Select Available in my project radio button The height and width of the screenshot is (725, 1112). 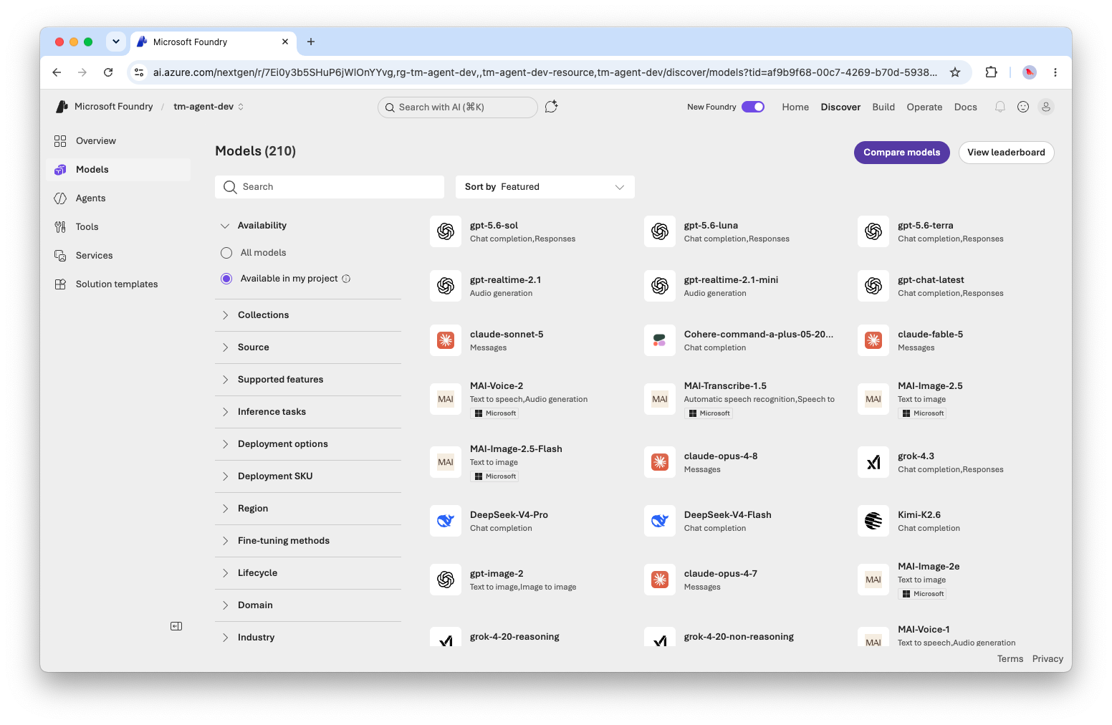pos(226,279)
